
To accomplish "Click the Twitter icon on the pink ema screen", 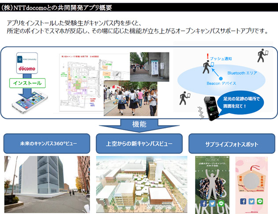I will coord(252,201).
